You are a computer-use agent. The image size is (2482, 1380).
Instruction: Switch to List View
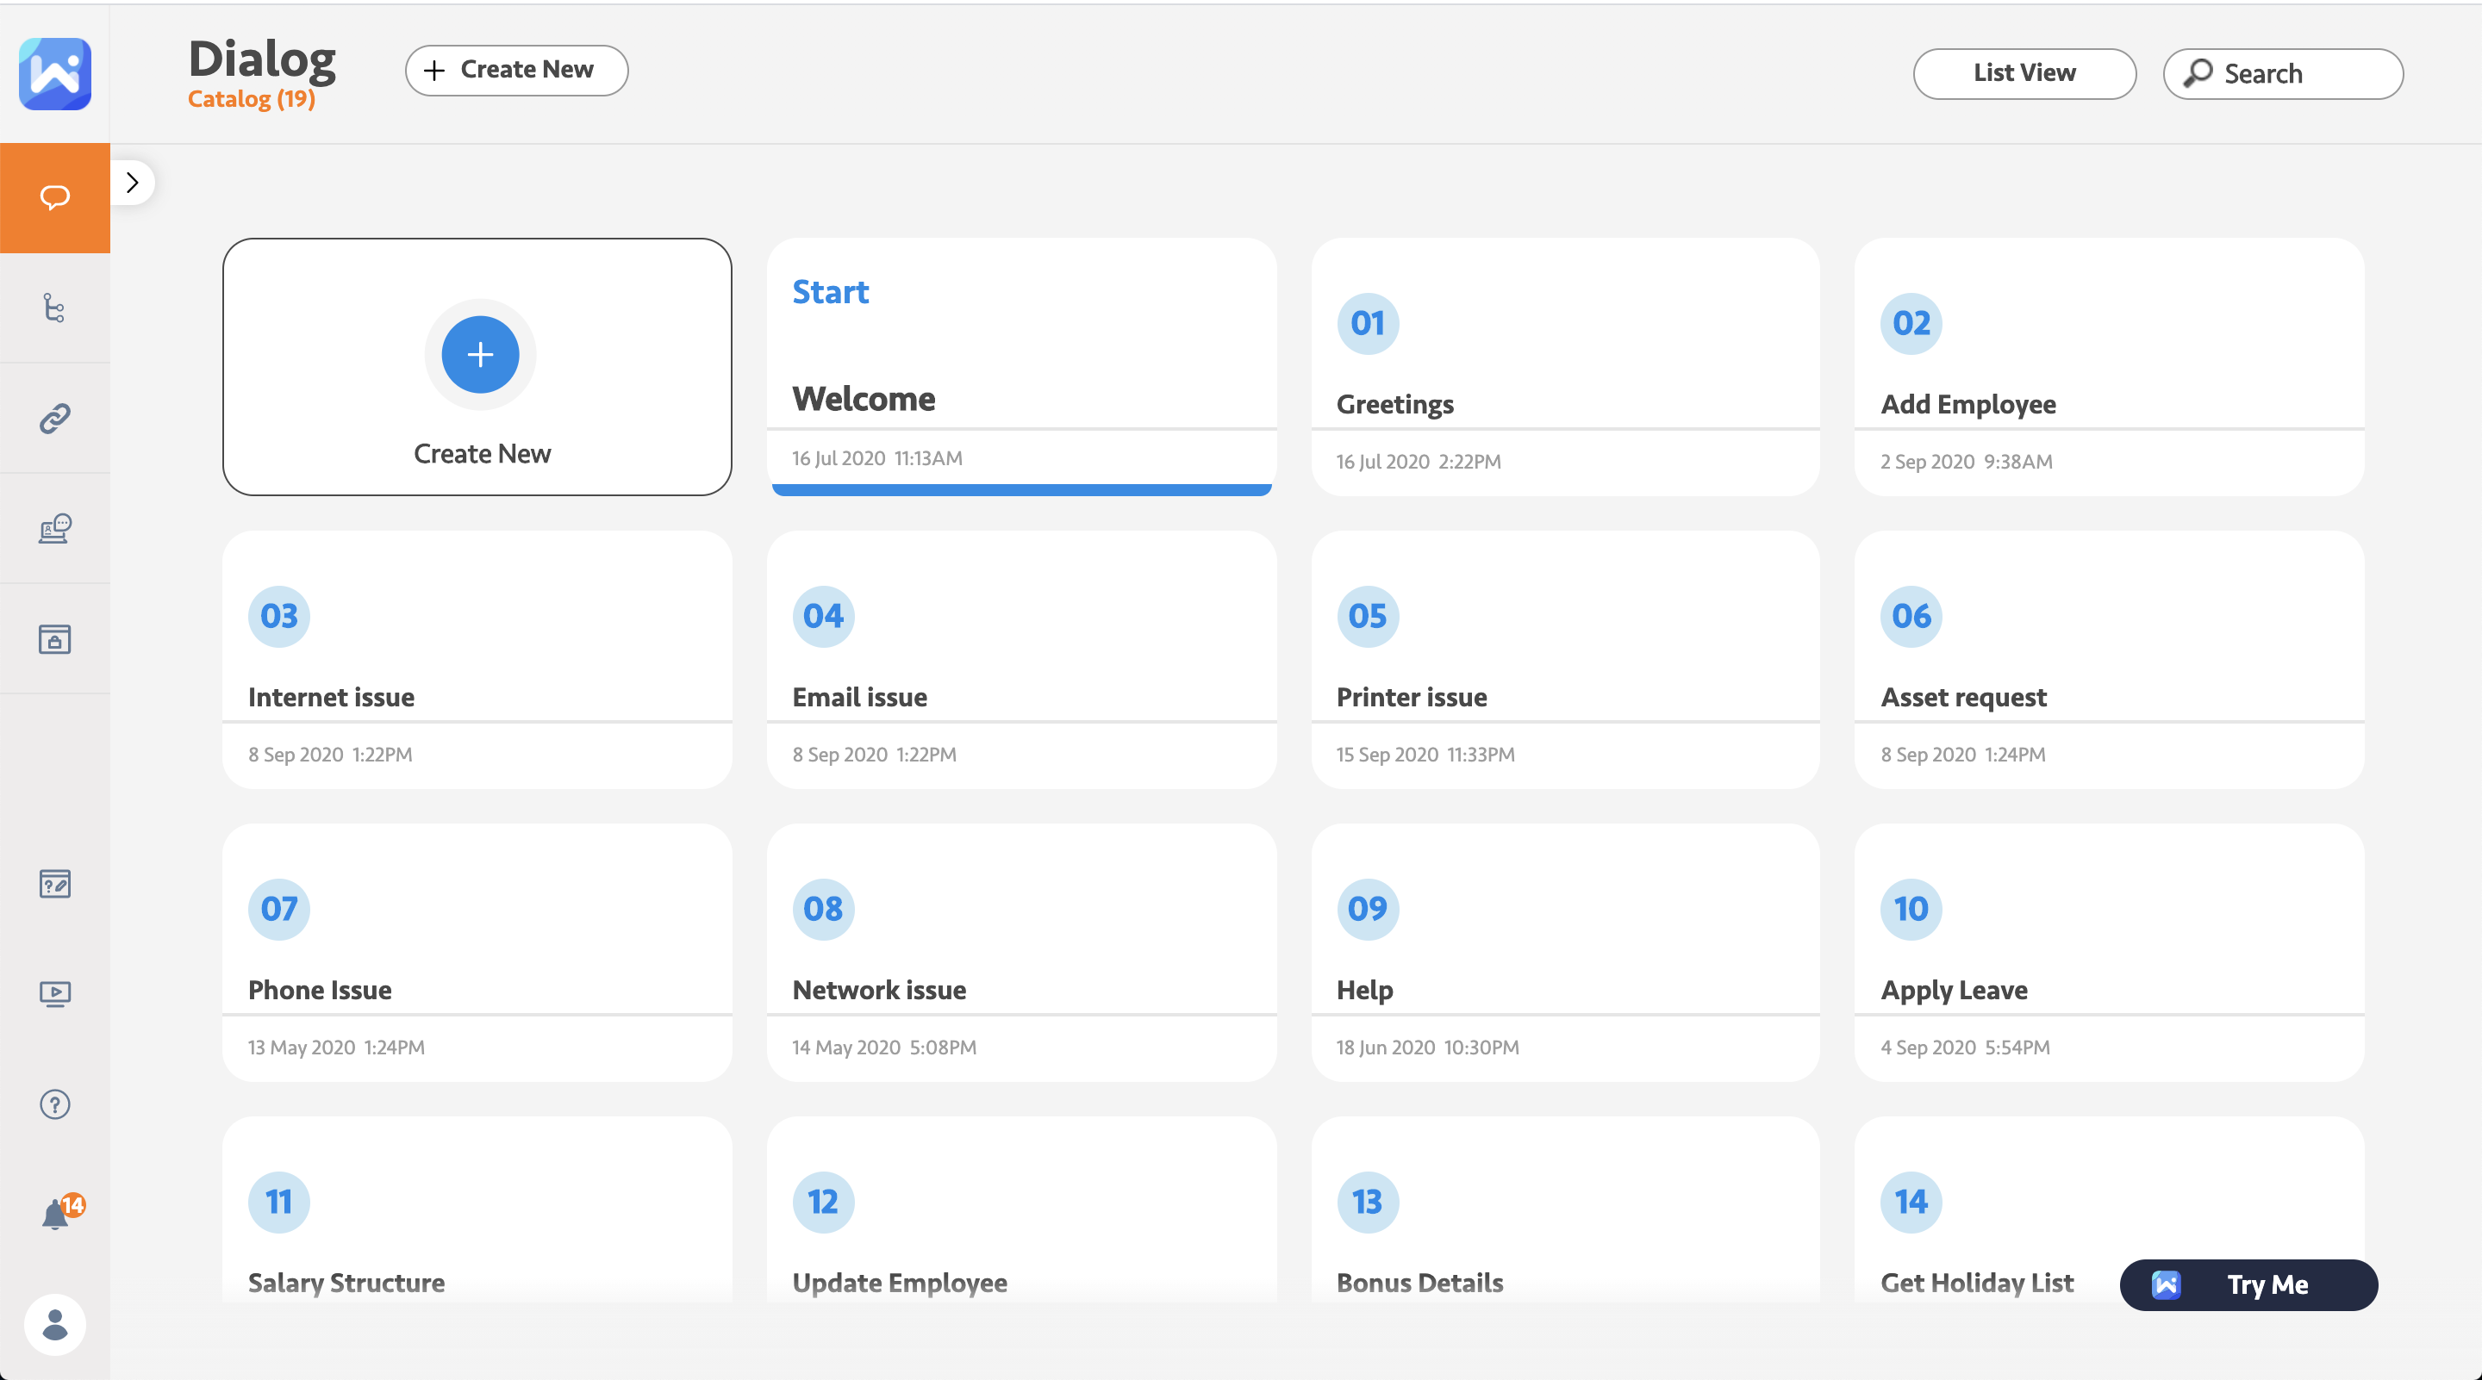pyautogui.click(x=2024, y=73)
